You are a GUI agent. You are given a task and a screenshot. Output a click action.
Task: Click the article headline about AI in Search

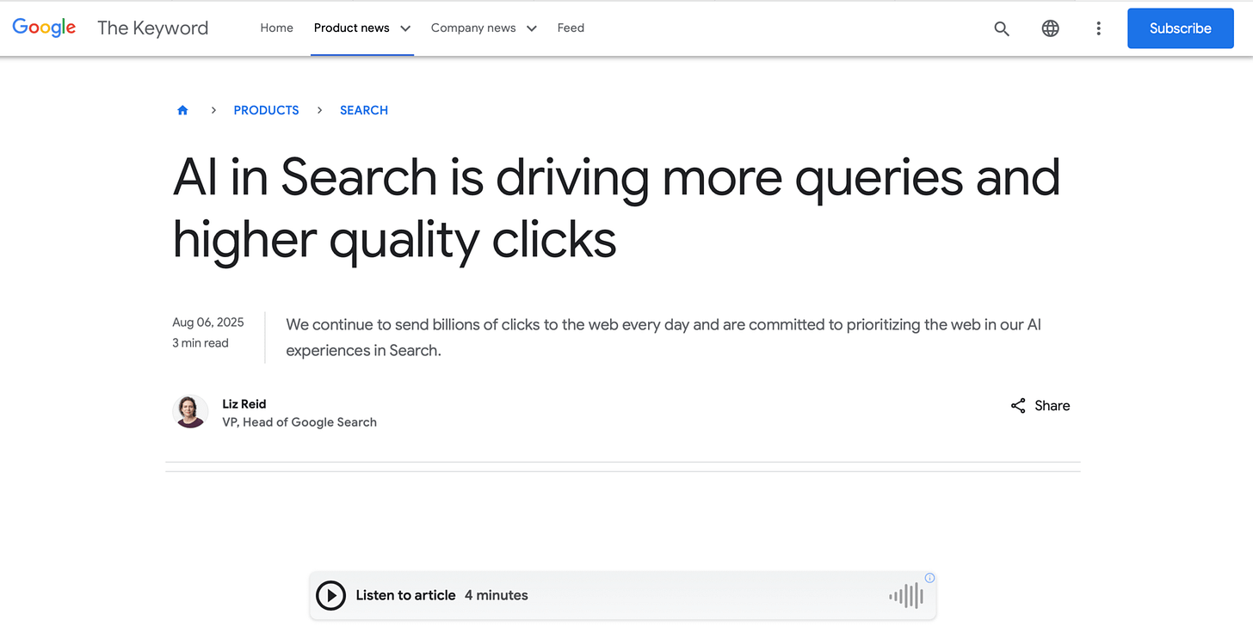coord(616,208)
